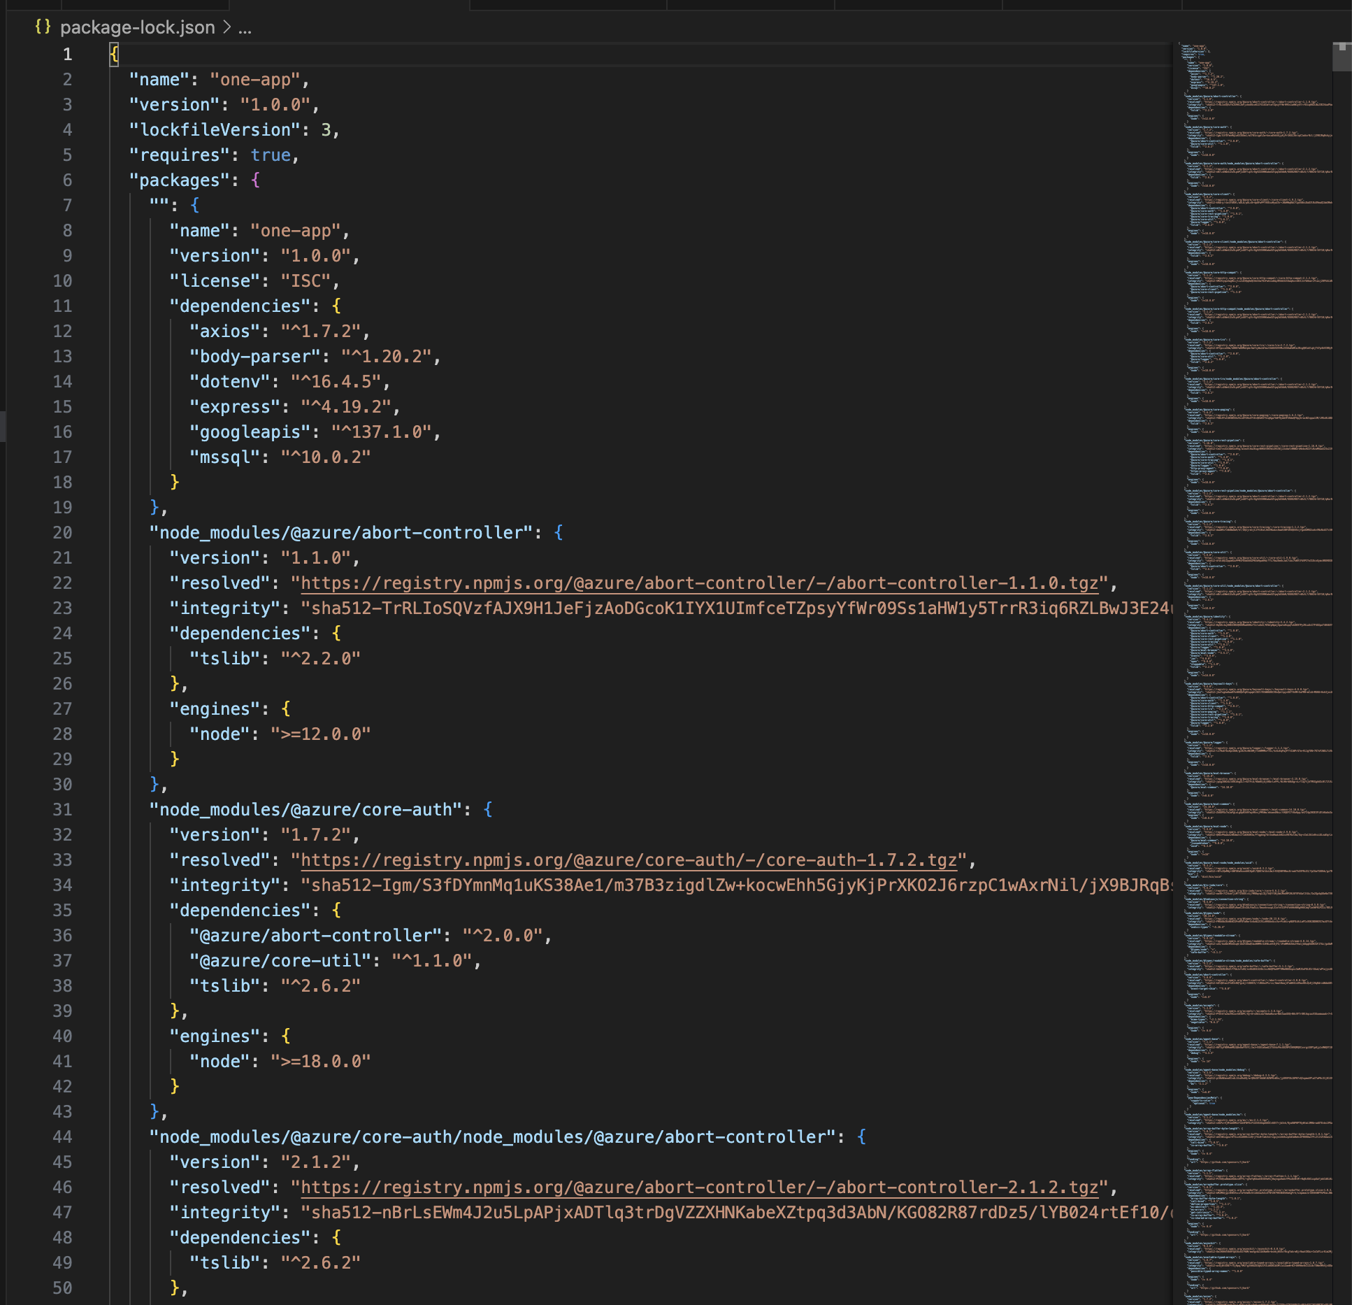This screenshot has width=1352, height=1305.
Task: Click the "name": "one-app" on line 2
Action: coord(220,79)
